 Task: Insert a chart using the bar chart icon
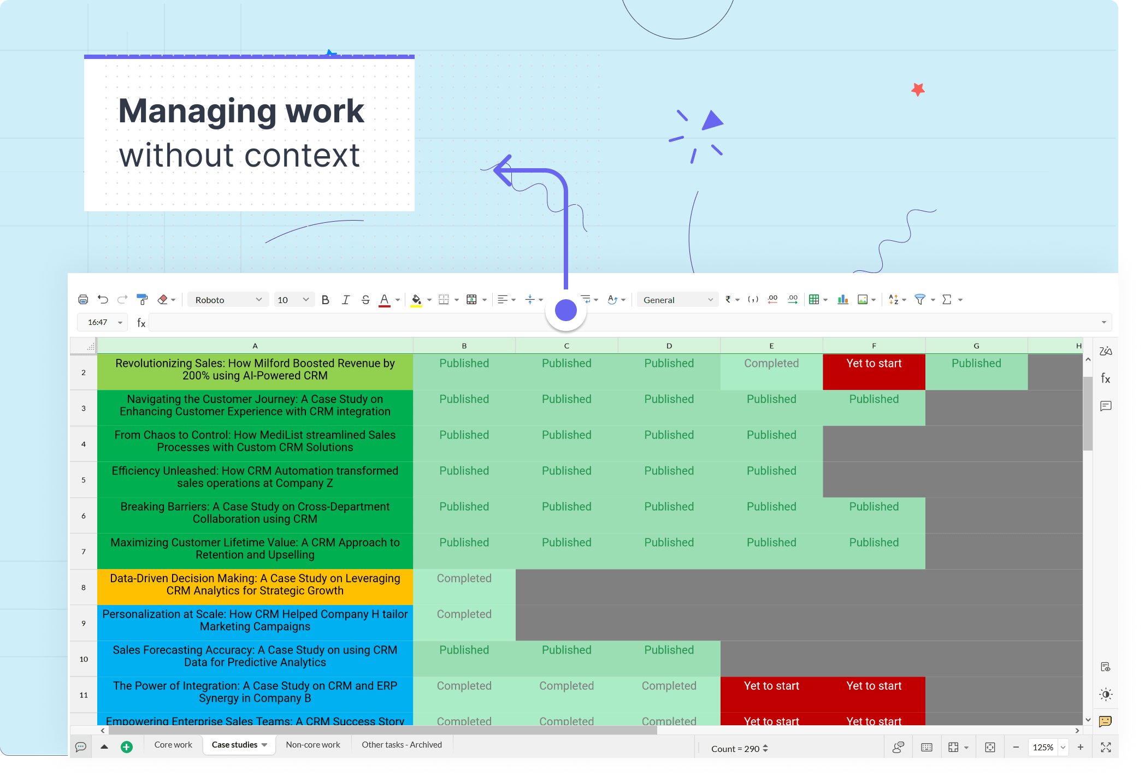click(x=843, y=299)
